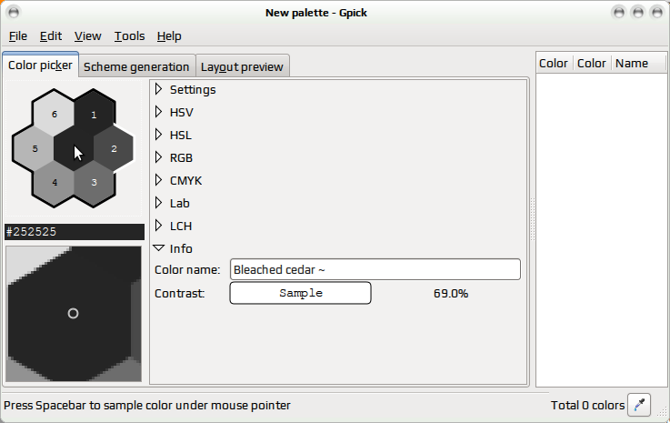The image size is (670, 423).
Task: Expand the RGB section
Action: coord(159,157)
